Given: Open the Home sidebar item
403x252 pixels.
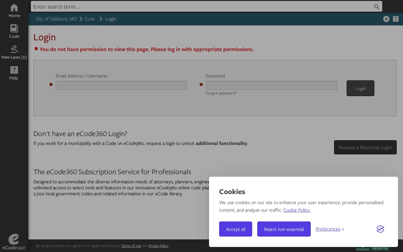Looking at the screenshot, I should tap(14, 11).
